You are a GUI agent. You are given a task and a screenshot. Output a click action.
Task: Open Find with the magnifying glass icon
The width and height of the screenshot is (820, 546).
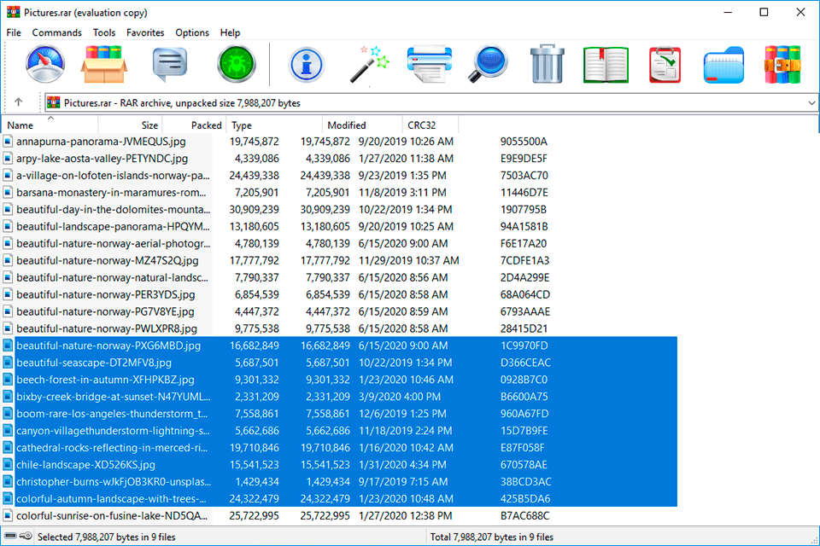point(487,64)
